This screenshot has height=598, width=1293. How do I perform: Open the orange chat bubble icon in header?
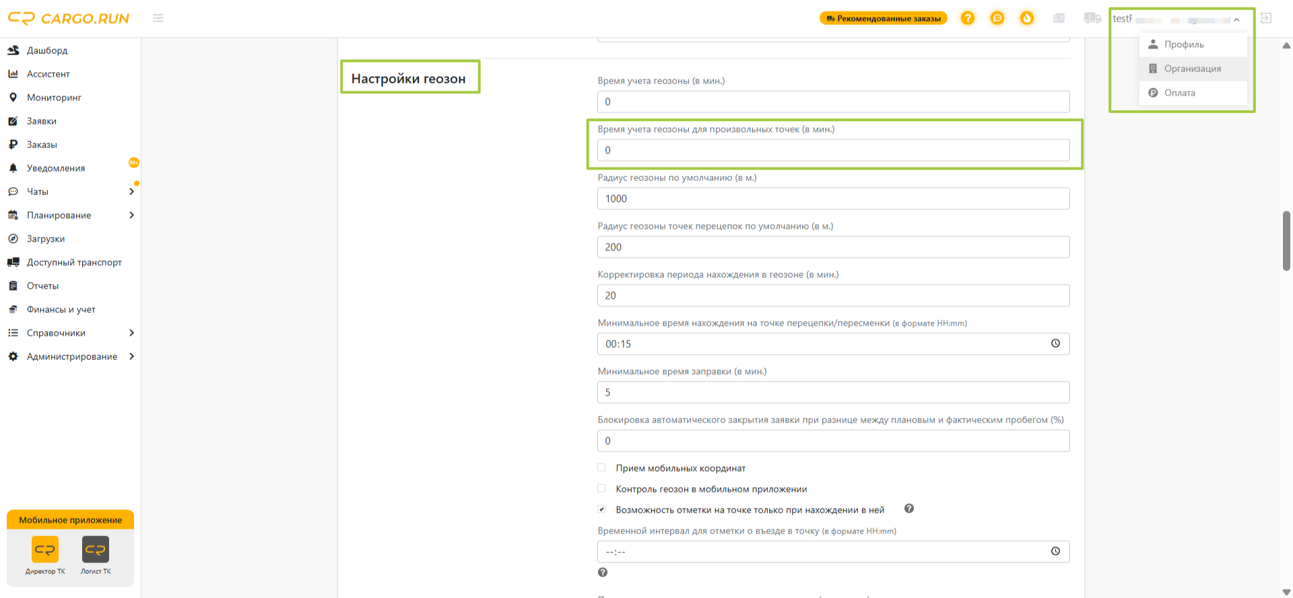coord(997,18)
